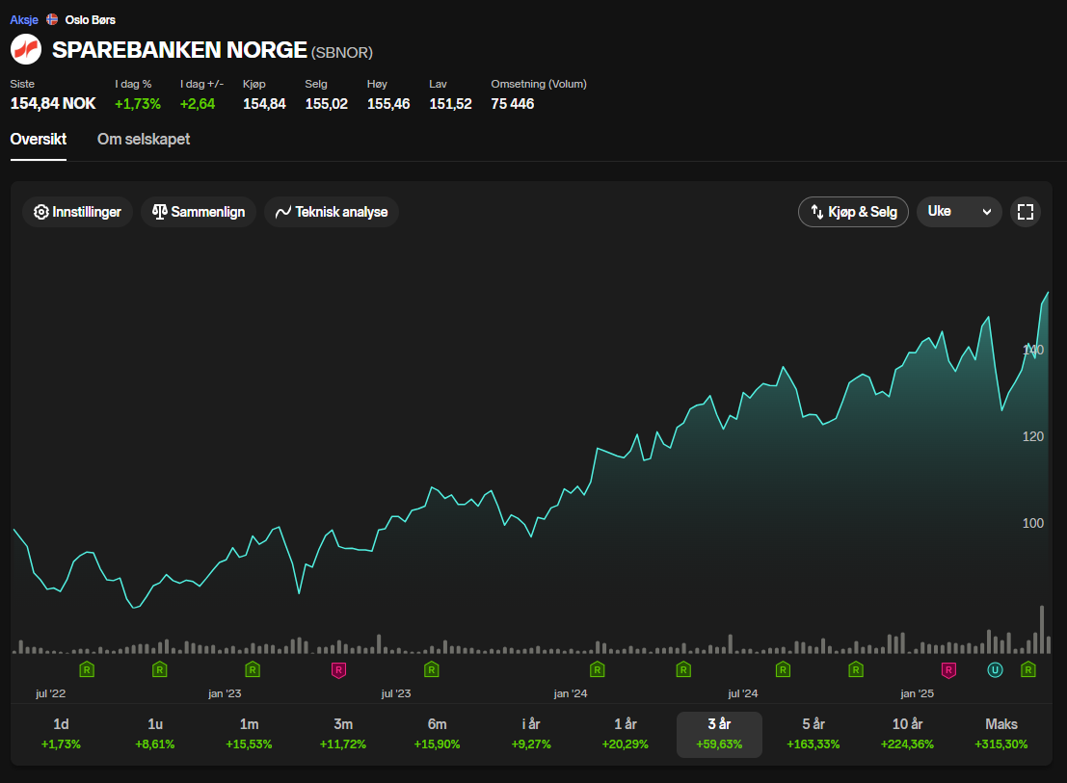Screen dimensions: 1067x783
Task: Select the 5 år time range
Action: click(x=814, y=734)
